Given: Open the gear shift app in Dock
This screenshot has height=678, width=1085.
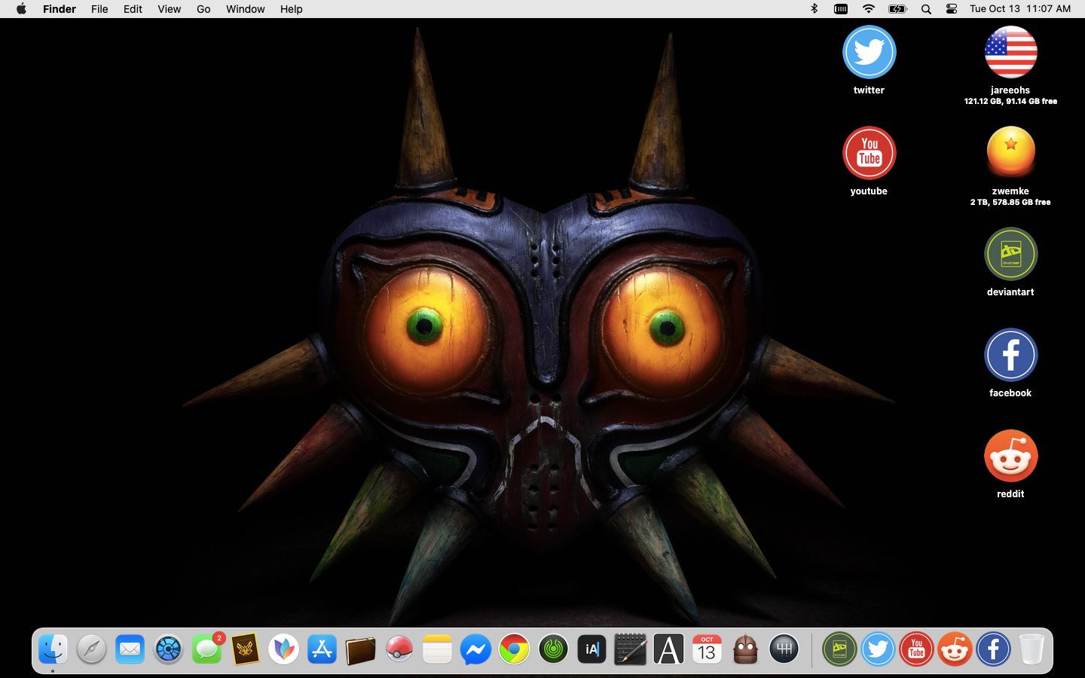Looking at the screenshot, I should click(x=784, y=649).
